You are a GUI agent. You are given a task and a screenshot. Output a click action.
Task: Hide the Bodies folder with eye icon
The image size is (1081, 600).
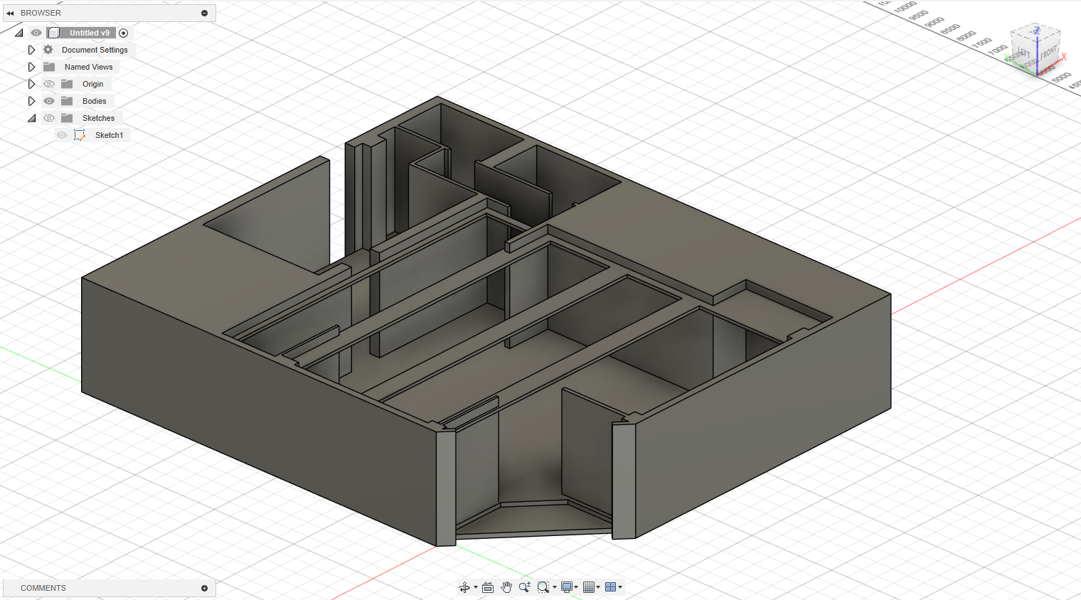point(49,101)
